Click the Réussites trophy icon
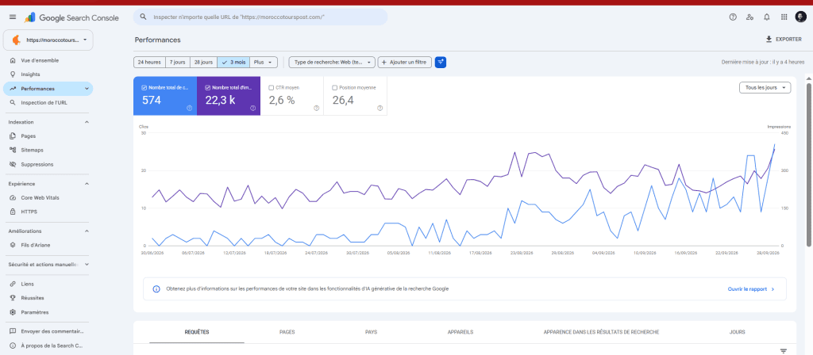 coord(13,298)
